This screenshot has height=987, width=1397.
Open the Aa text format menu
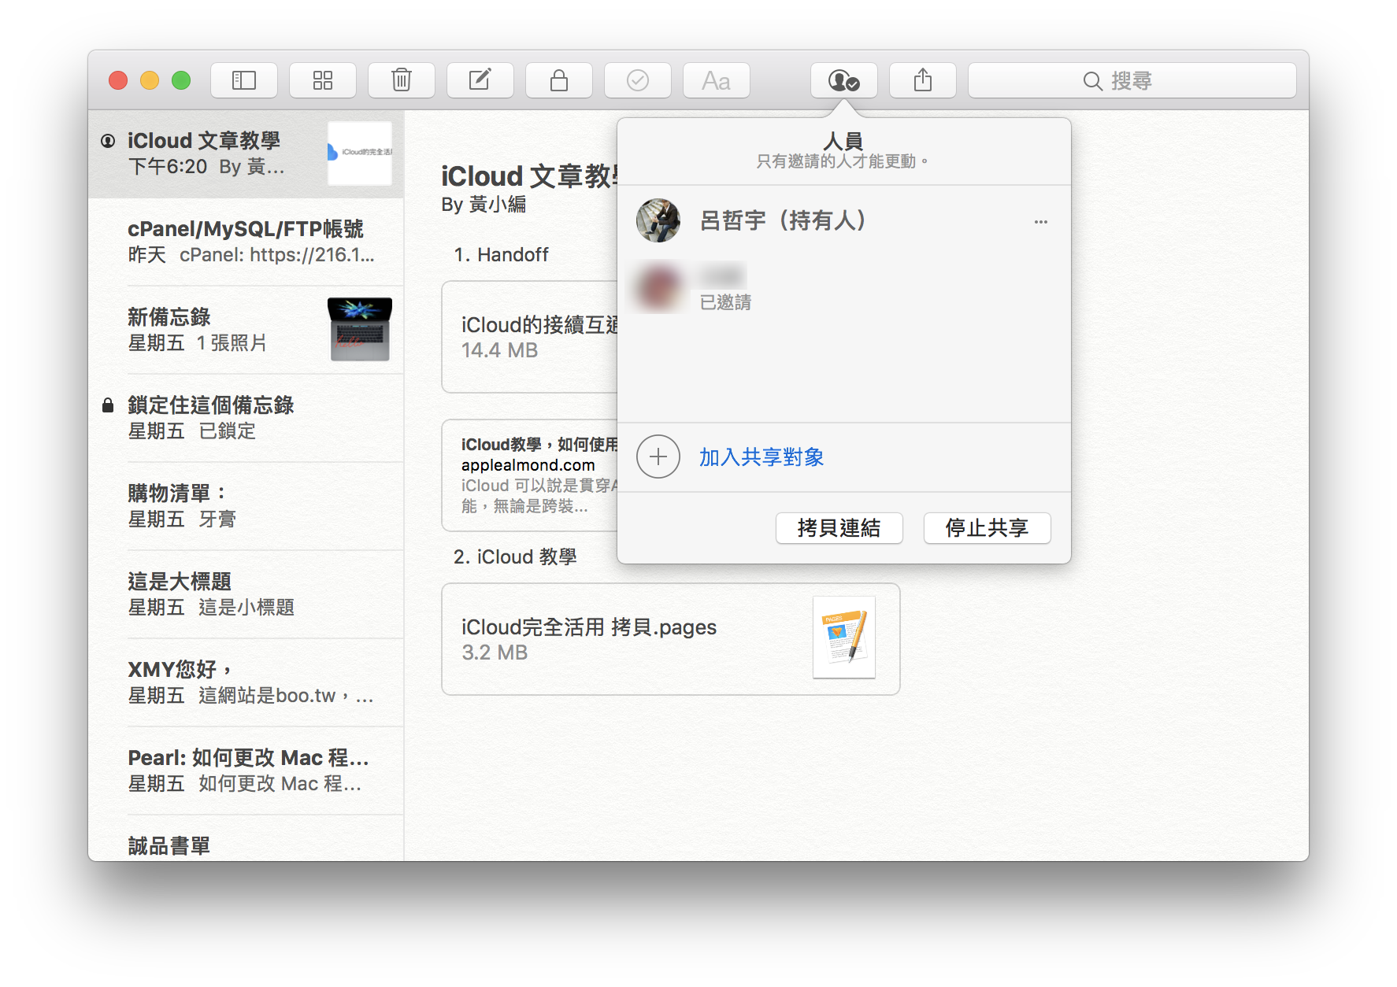pyautogui.click(x=717, y=80)
